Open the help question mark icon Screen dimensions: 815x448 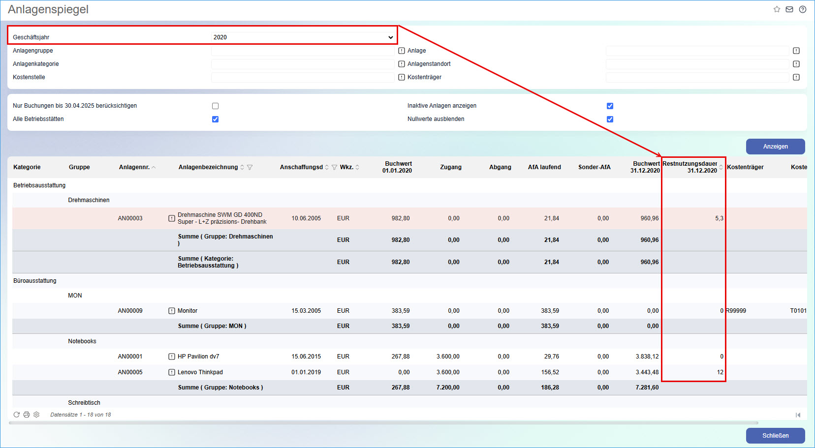[x=803, y=9]
